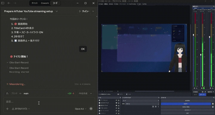Click the スタジオモード button
This screenshot has height=115, width=215.
pos(188,110)
